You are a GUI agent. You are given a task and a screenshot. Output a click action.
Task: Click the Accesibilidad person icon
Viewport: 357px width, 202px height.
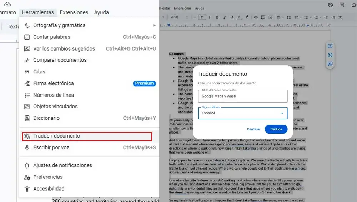point(27,189)
